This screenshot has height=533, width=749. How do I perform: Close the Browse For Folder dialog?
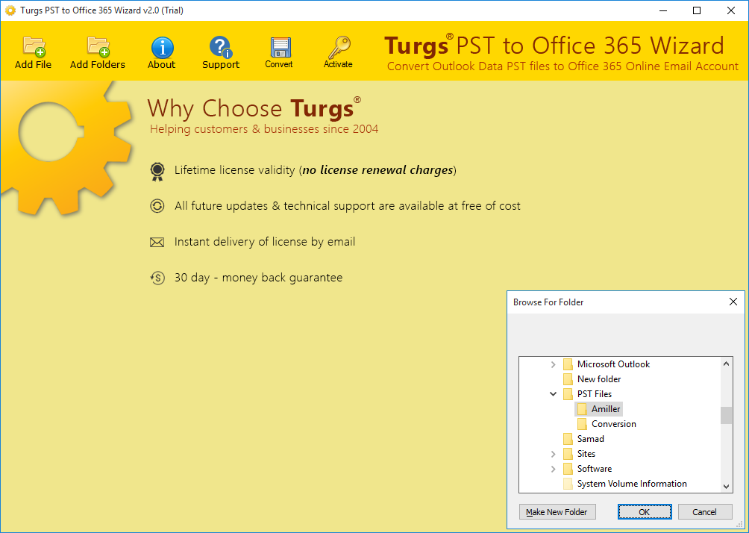(x=733, y=302)
